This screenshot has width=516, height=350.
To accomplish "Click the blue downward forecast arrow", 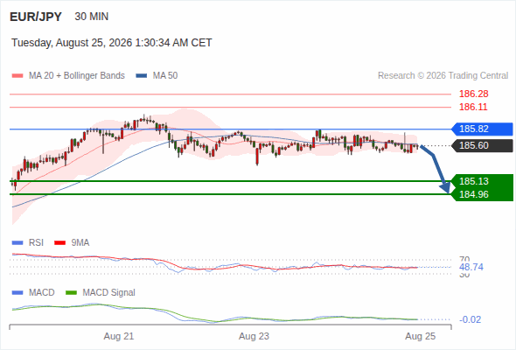I will 436,169.
